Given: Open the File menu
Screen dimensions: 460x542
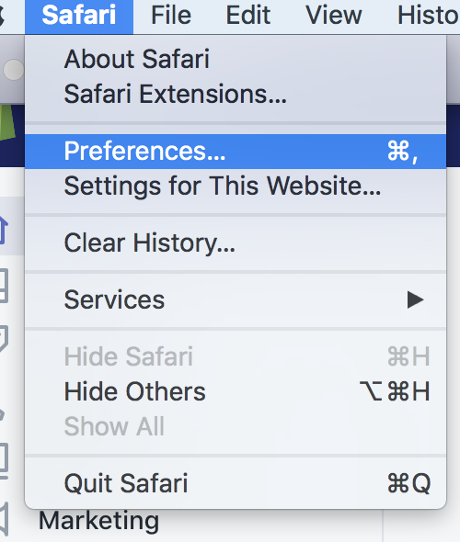Looking at the screenshot, I should [x=171, y=17].
